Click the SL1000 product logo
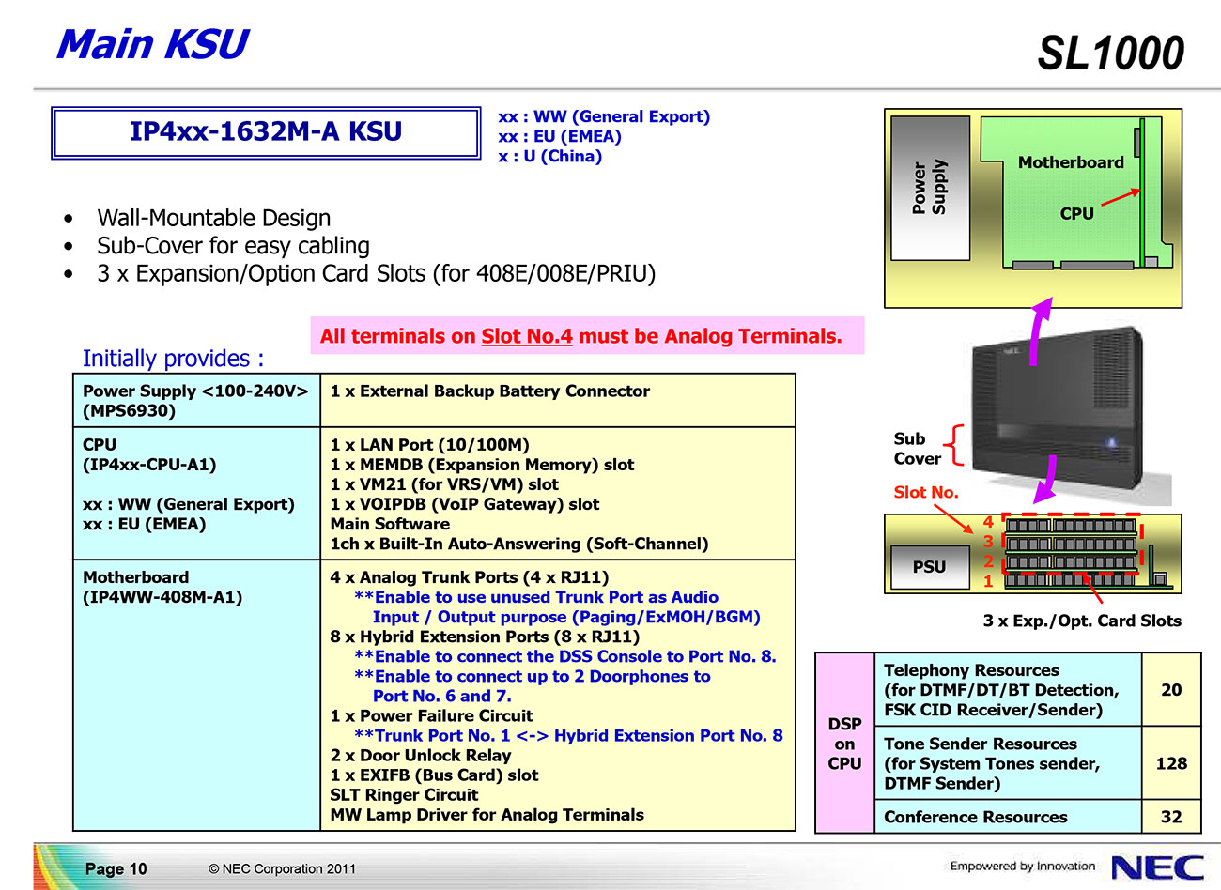Image resolution: width=1221 pixels, height=890 pixels. pyautogui.click(x=1110, y=54)
